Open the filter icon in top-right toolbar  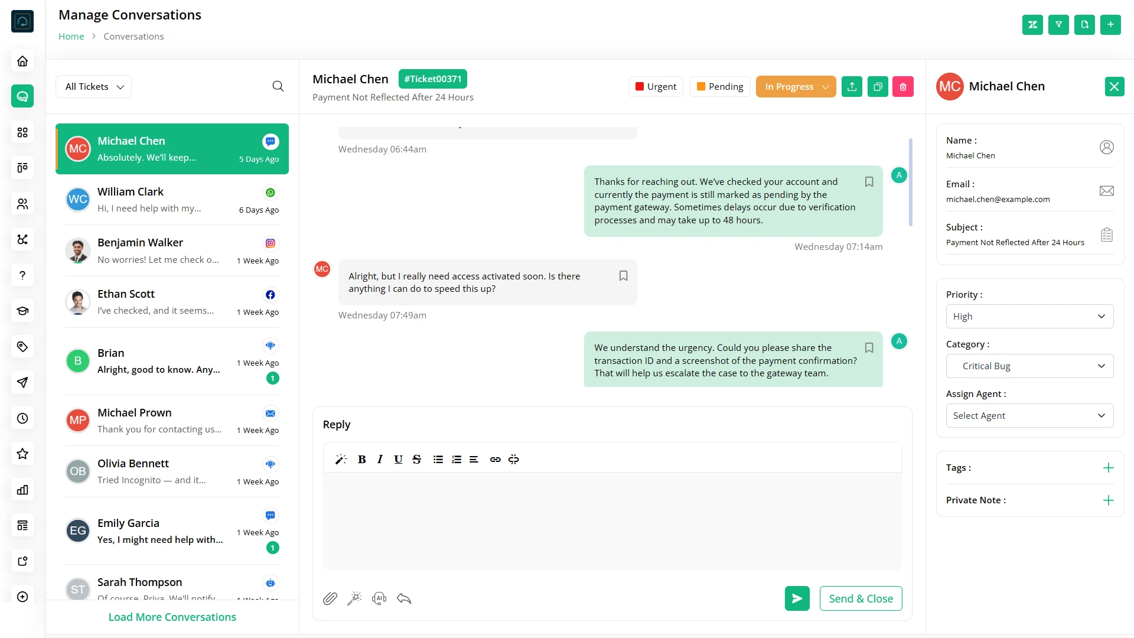point(1058,24)
